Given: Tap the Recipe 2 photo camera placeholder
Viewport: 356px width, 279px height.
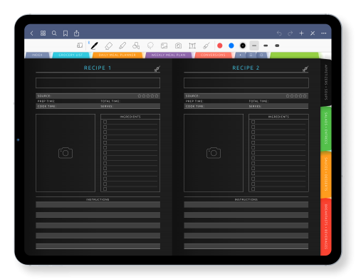Looking at the screenshot, I should click(x=214, y=153).
